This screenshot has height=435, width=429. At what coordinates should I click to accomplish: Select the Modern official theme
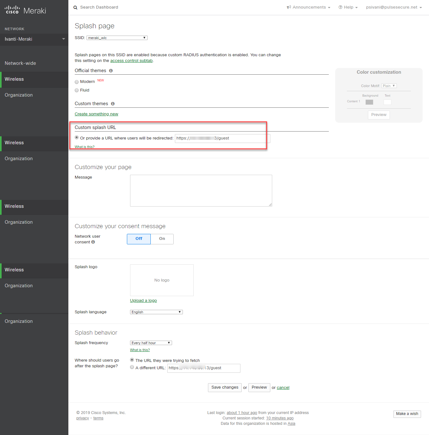[x=77, y=82]
